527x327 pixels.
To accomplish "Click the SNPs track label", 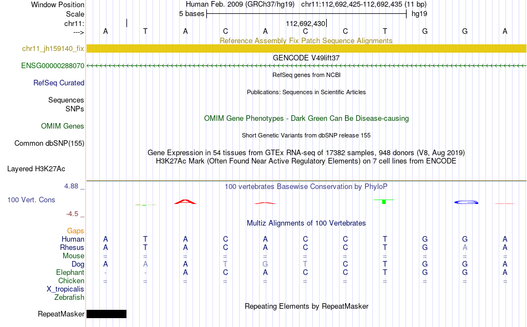I will 75,109.
